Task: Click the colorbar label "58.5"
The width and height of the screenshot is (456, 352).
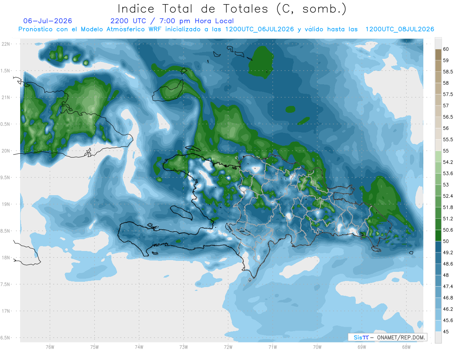Action: pos(448,72)
